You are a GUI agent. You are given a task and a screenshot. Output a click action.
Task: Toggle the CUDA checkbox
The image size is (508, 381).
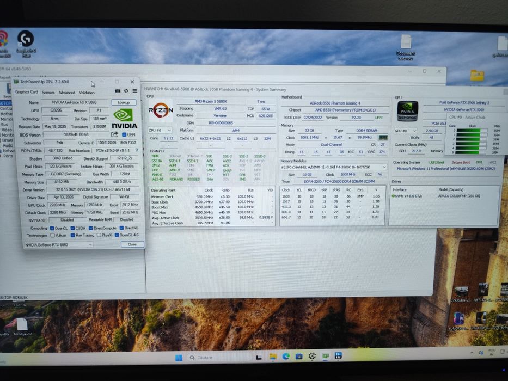tap(72, 228)
